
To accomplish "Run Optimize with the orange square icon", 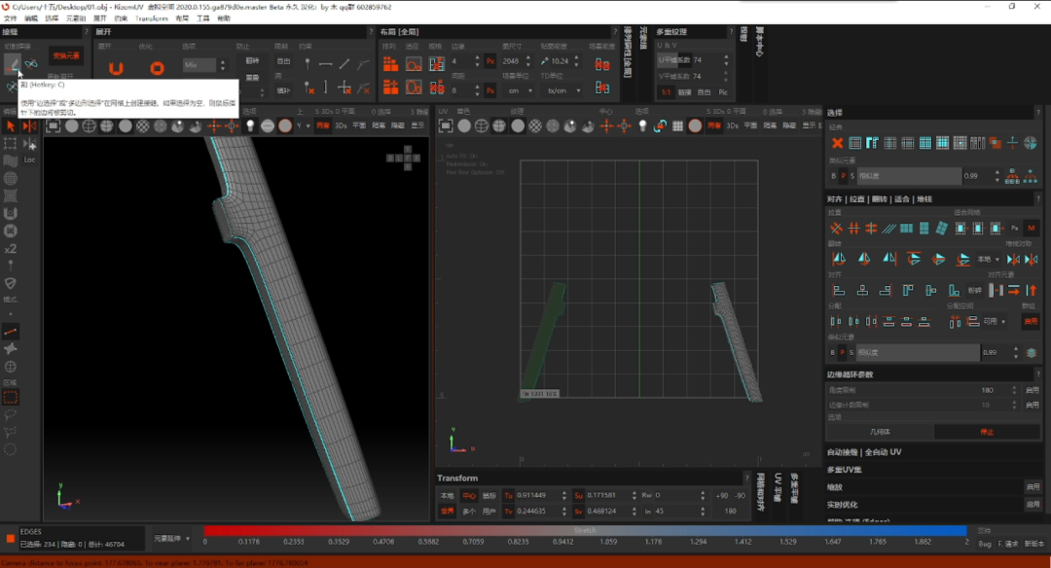I will pyautogui.click(x=157, y=68).
